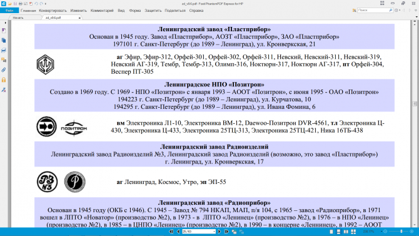Open the Форма tab
This screenshot has height=236, width=419.
coord(135,11)
